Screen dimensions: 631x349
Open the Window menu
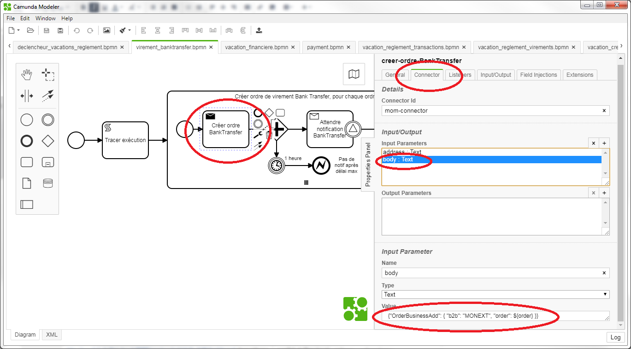46,18
